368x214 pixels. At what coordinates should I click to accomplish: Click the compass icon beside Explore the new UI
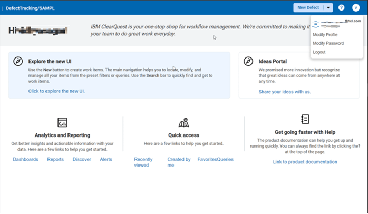(18, 61)
